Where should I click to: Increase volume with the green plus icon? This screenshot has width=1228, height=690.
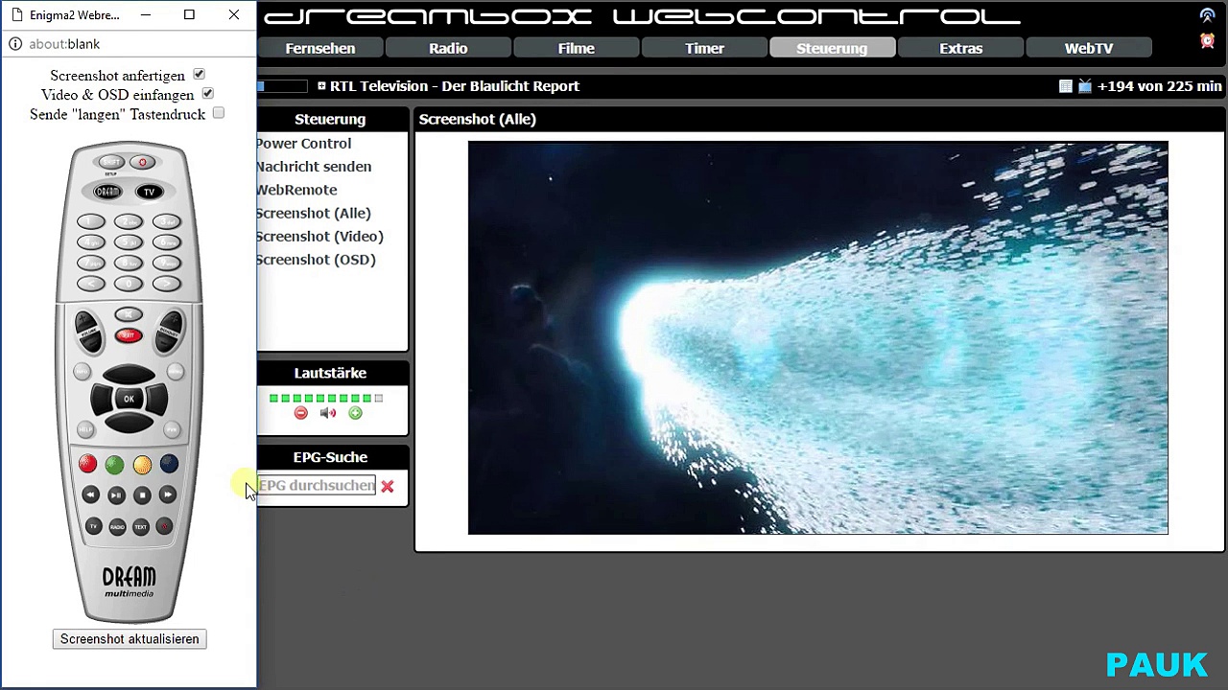[355, 413]
